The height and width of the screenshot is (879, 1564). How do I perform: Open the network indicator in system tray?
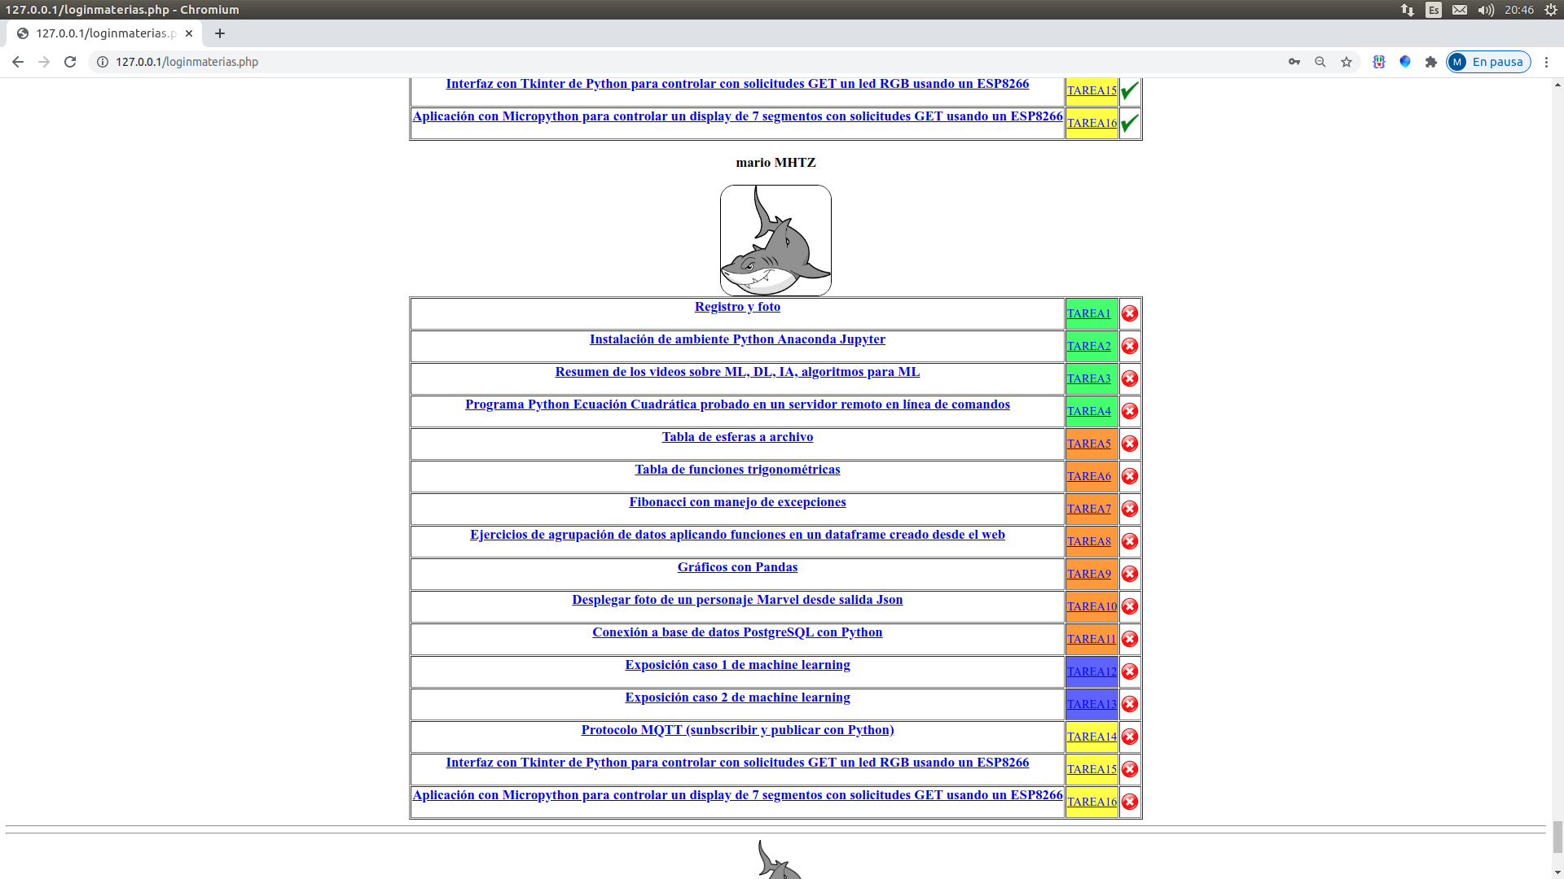pos(1408,10)
